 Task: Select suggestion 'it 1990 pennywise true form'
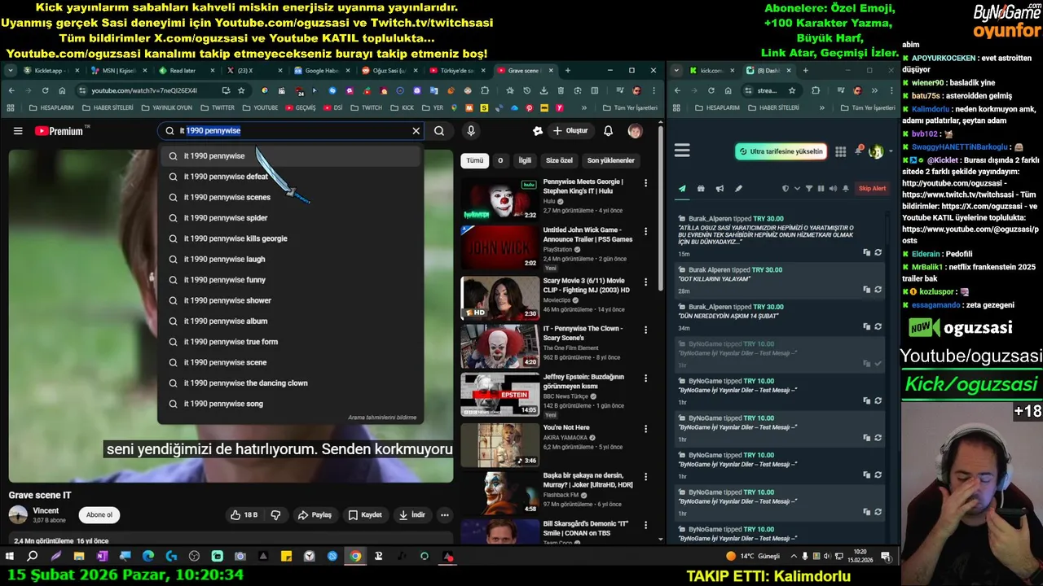(290, 342)
